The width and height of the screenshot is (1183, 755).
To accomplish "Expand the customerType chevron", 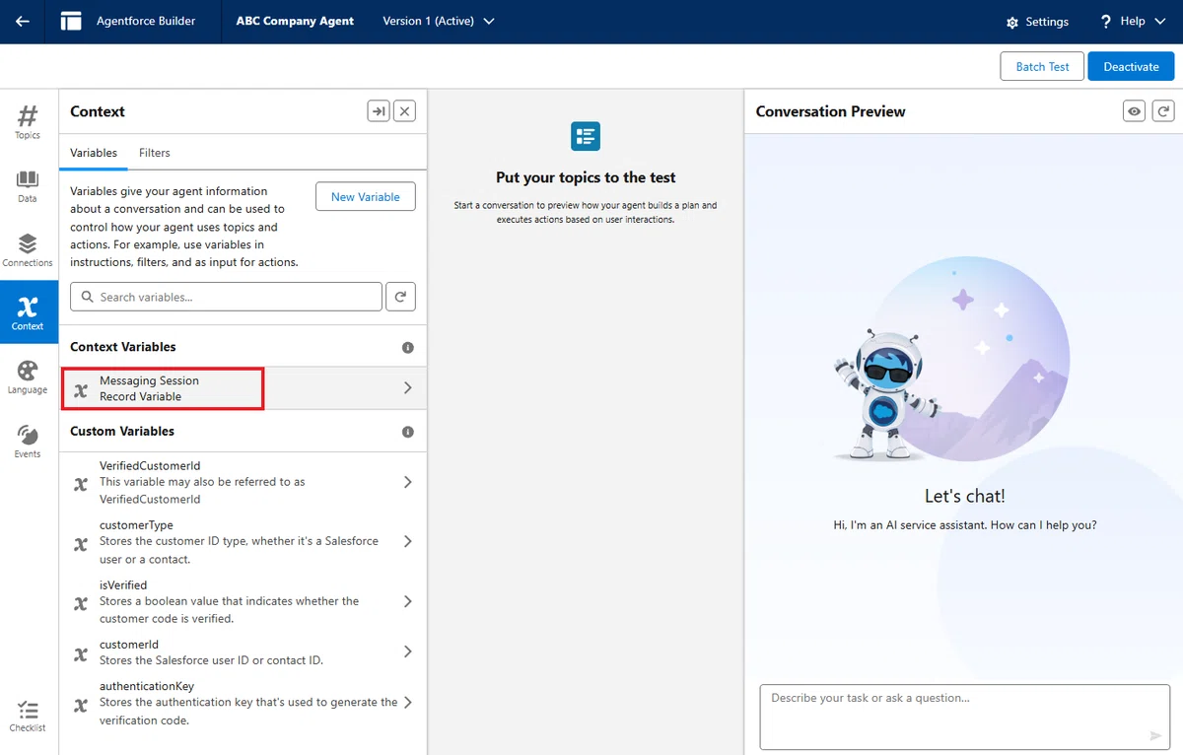I will [x=407, y=541].
